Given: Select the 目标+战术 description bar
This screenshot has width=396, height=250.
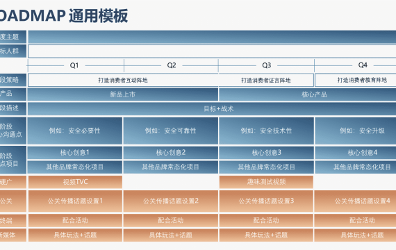Looking at the screenshot, I should pos(212,109).
